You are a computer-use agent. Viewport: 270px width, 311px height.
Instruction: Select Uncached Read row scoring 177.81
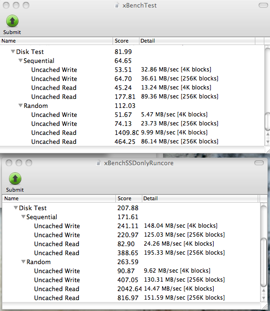click(x=132, y=97)
